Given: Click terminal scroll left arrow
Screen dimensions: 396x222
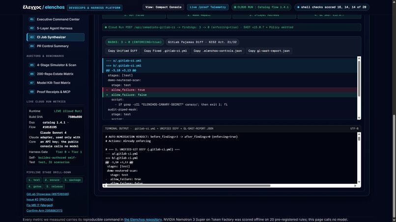Looking at the screenshot, I should tap(104, 186).
